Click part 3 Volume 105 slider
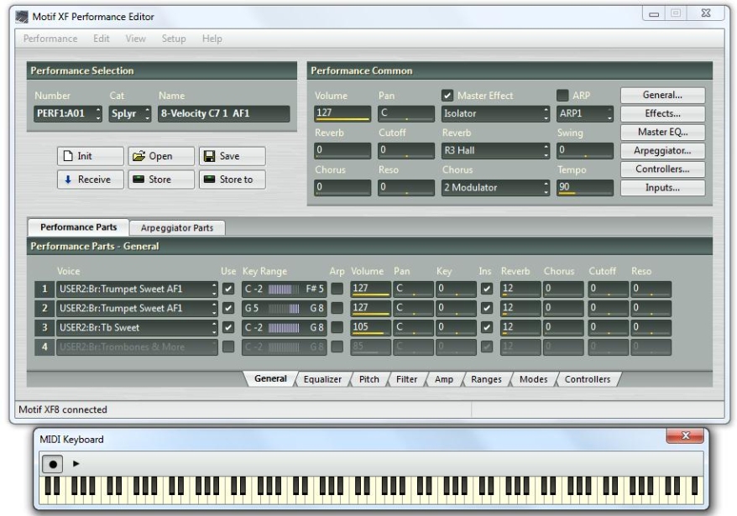Image resolution: width=737 pixels, height=516 pixels. [370, 327]
